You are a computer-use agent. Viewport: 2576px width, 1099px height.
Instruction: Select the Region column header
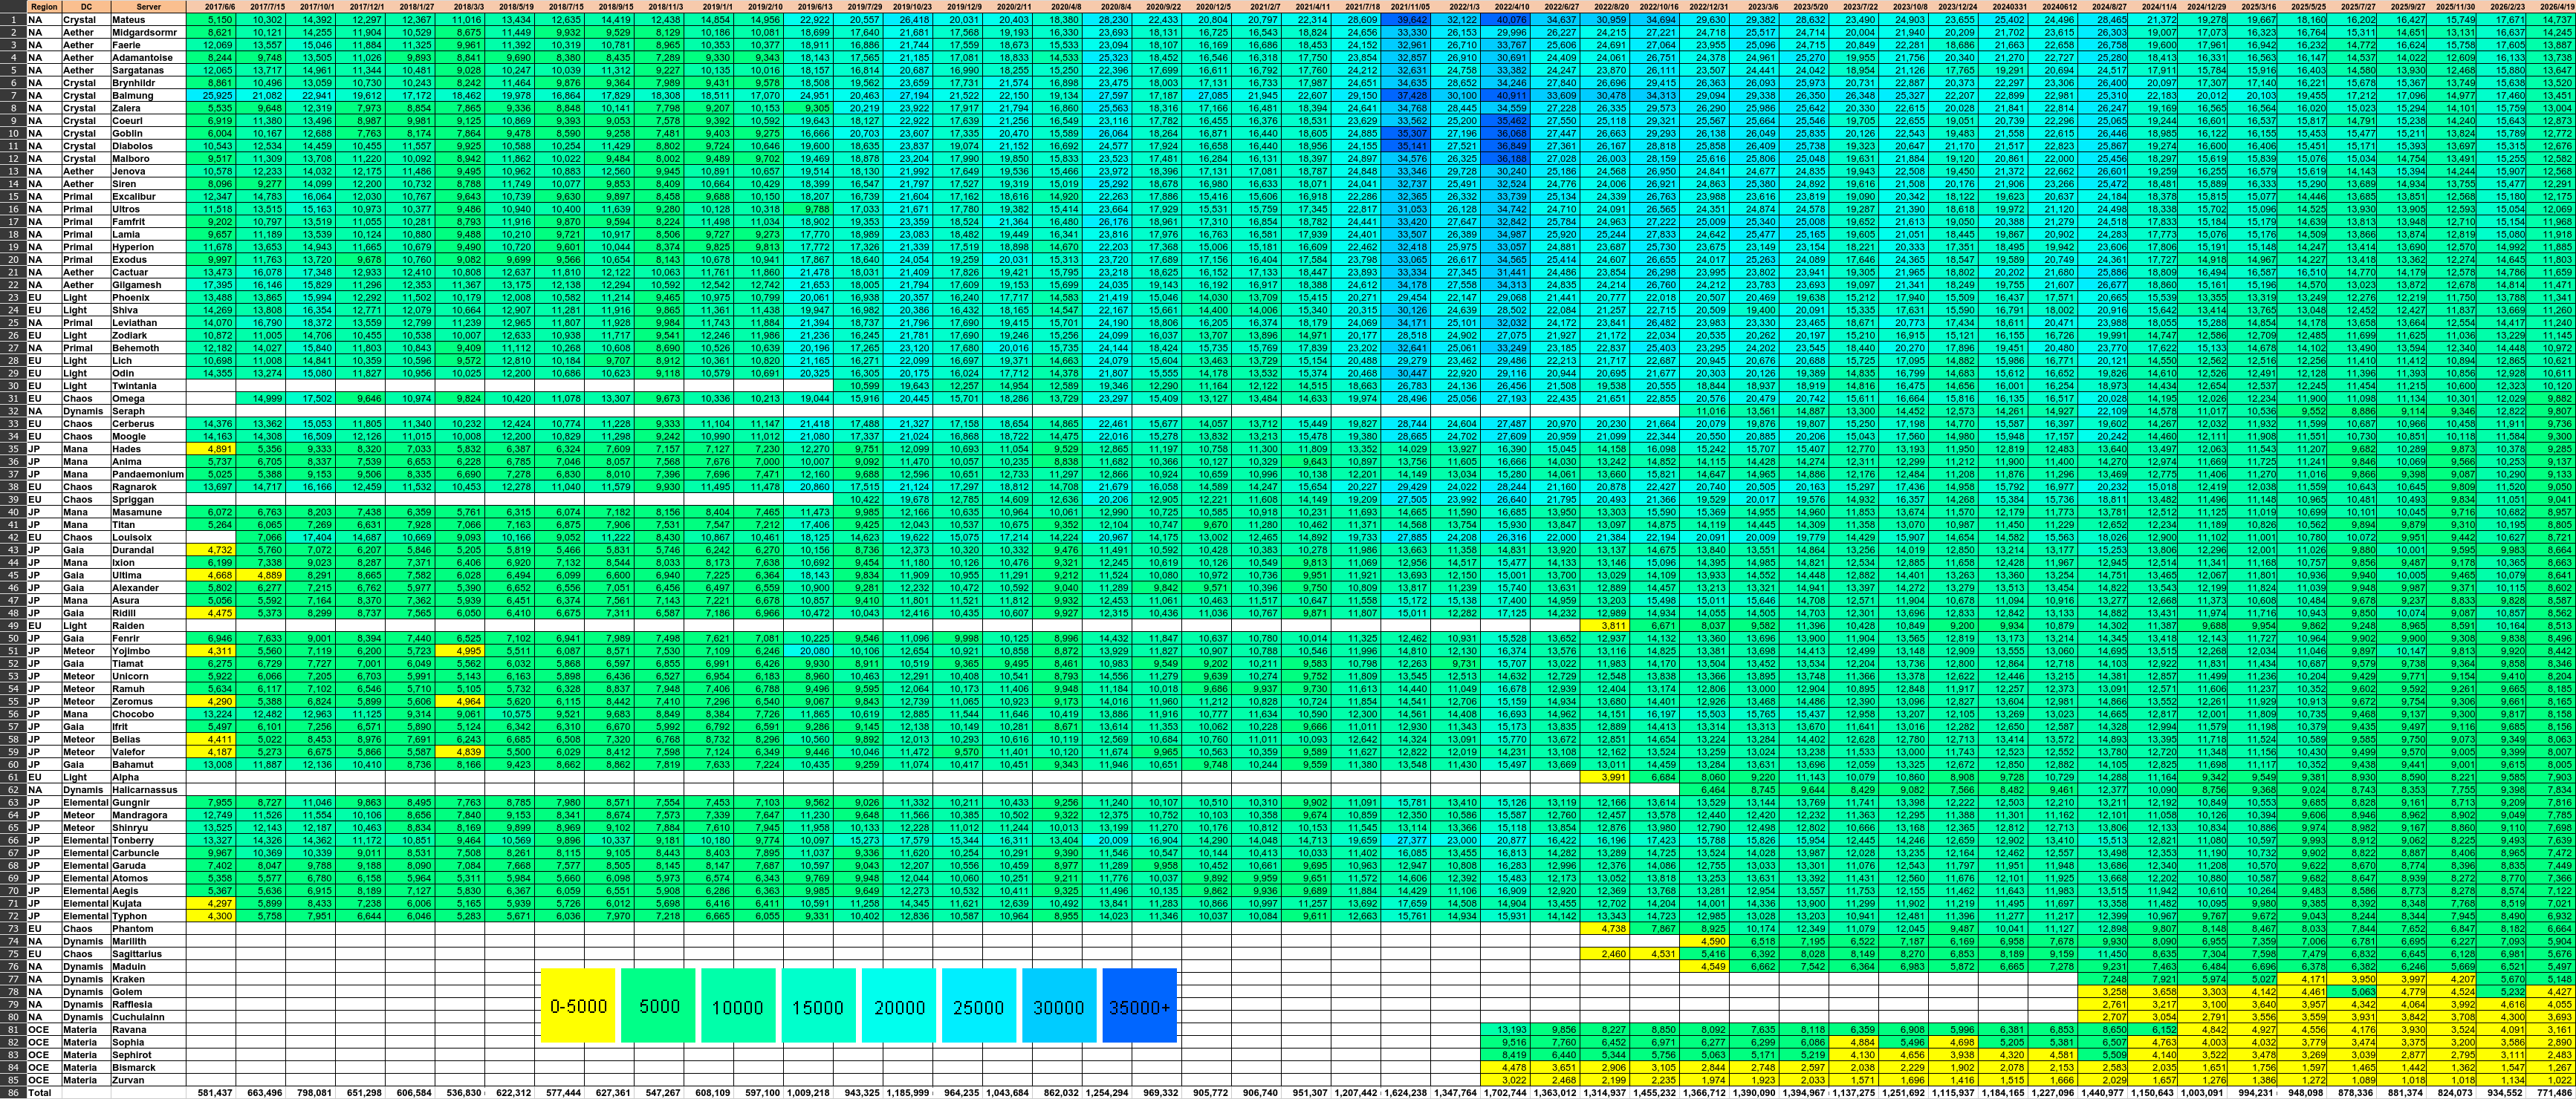[43, 6]
